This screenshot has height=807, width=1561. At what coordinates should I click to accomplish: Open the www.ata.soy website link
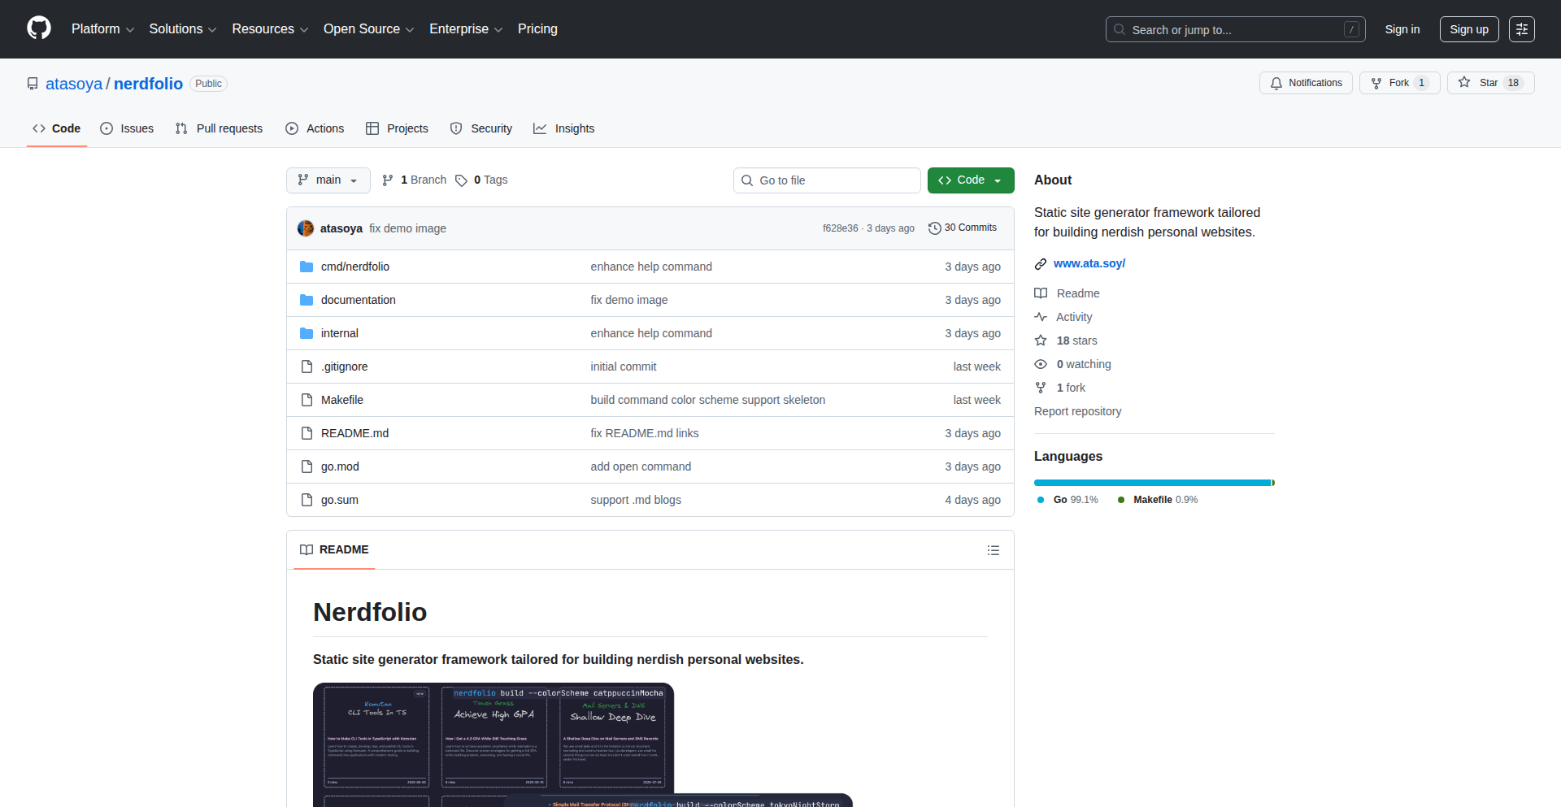tap(1089, 263)
